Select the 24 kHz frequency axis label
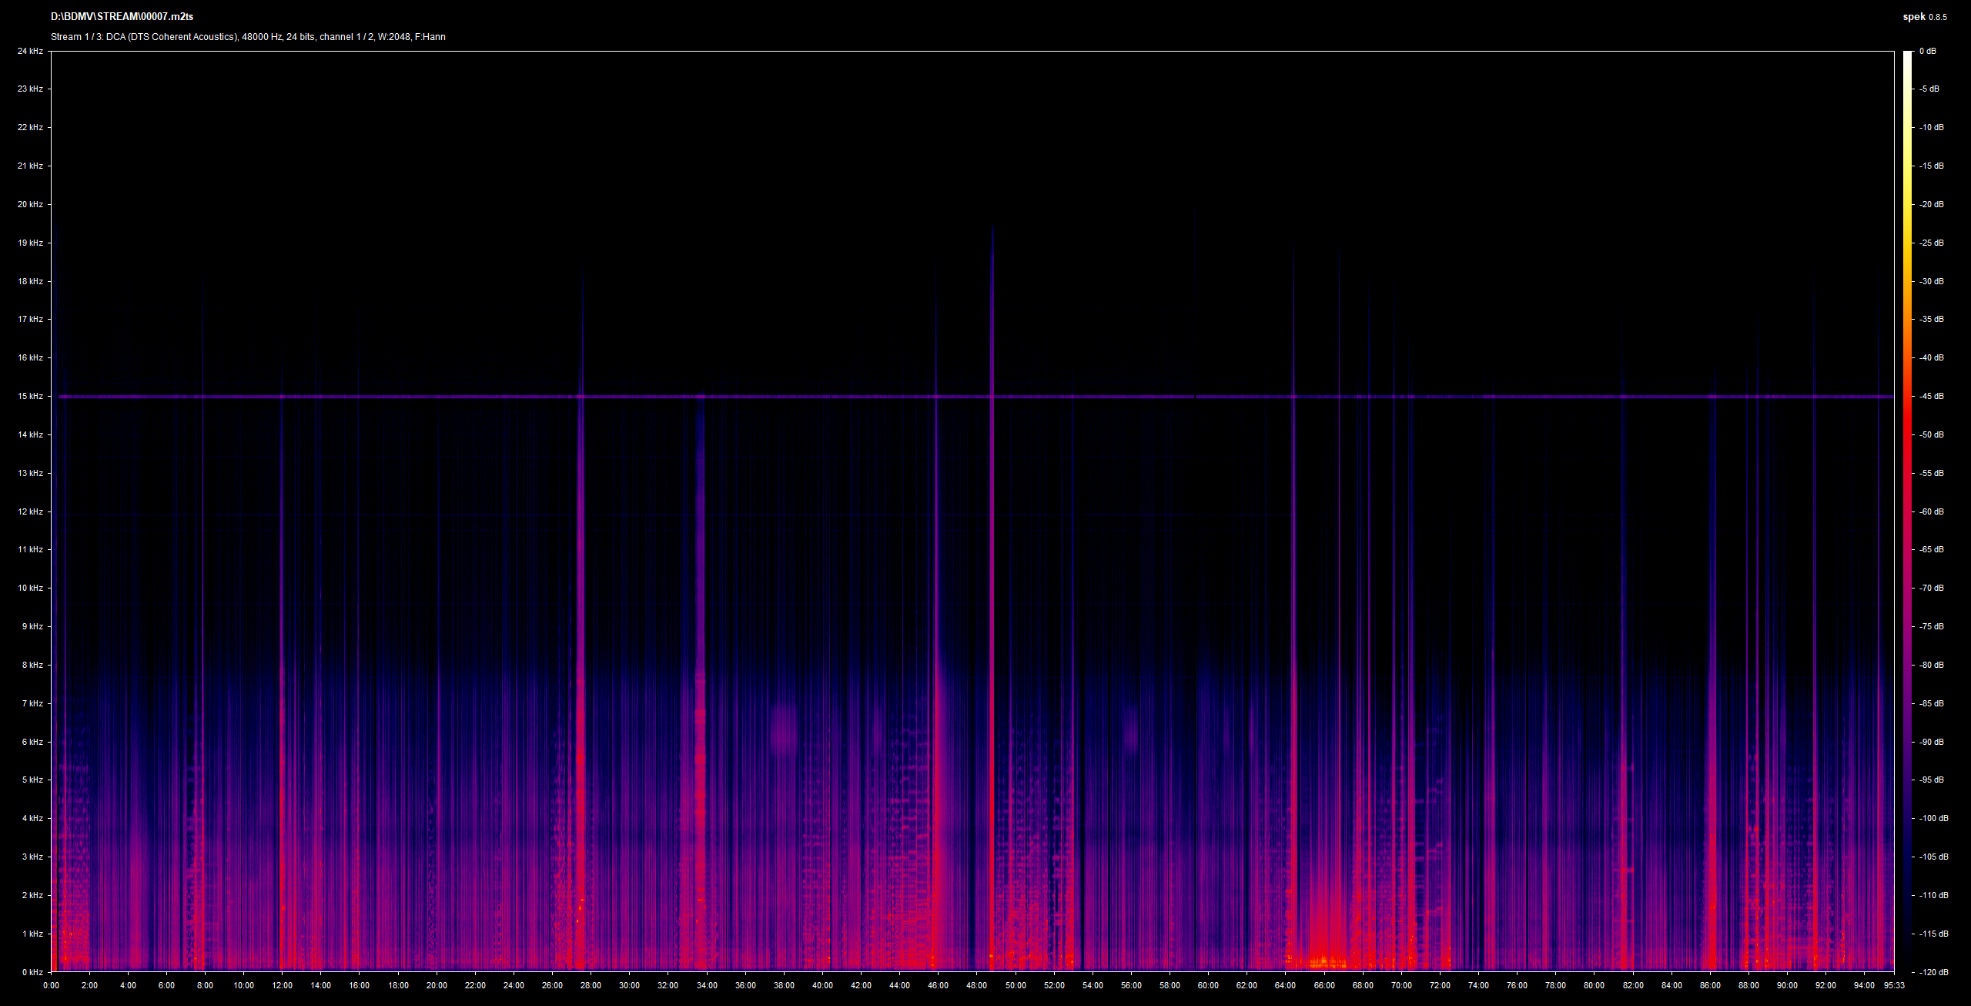 point(31,51)
